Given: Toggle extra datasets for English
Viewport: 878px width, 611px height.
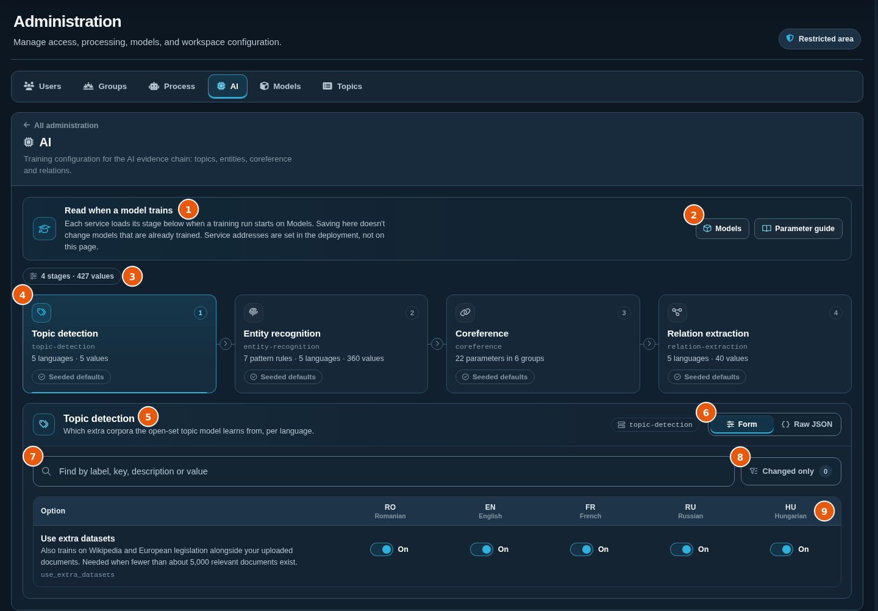Looking at the screenshot, I should point(482,549).
